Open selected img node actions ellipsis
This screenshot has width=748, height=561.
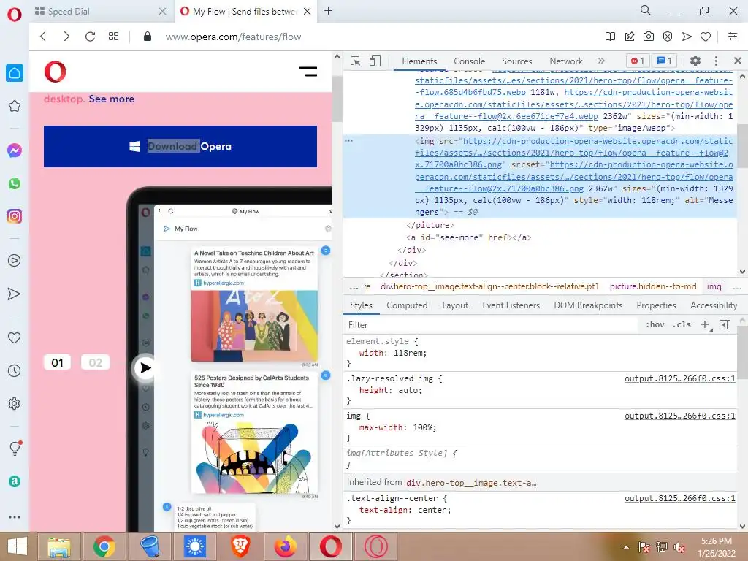pos(348,141)
